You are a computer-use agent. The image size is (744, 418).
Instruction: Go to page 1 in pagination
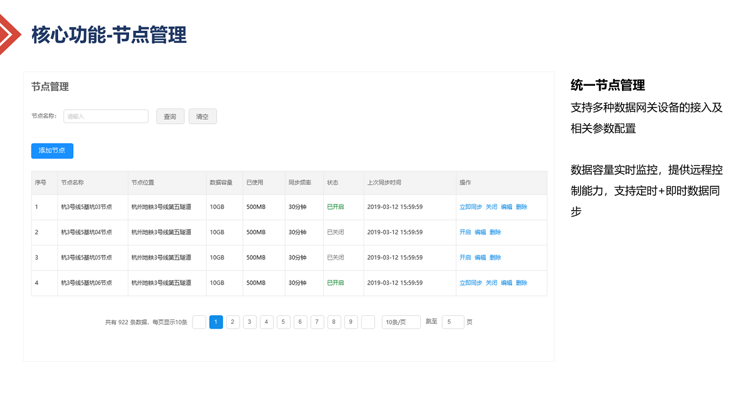216,322
